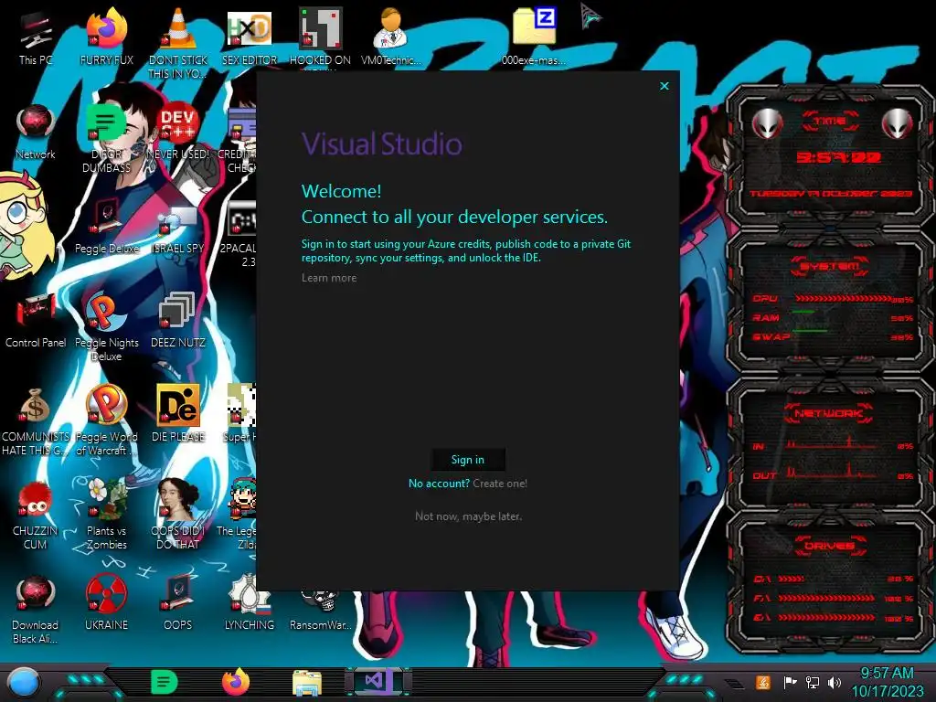
Task: Click the Java orange tray icon
Action: [763, 682]
